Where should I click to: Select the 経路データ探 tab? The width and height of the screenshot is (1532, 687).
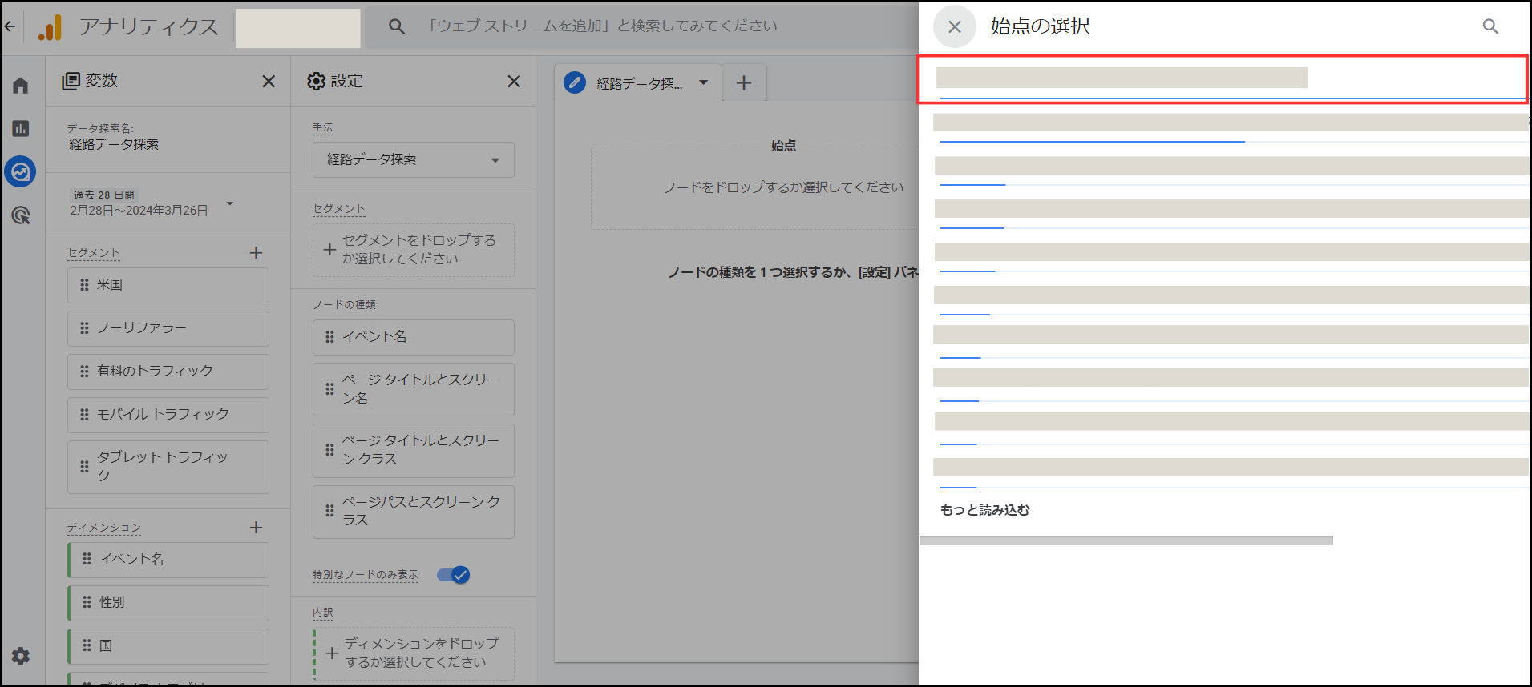[x=639, y=83]
